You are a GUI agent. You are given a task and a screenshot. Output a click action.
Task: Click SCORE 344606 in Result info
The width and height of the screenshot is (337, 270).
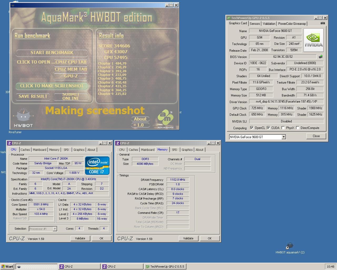114,46
